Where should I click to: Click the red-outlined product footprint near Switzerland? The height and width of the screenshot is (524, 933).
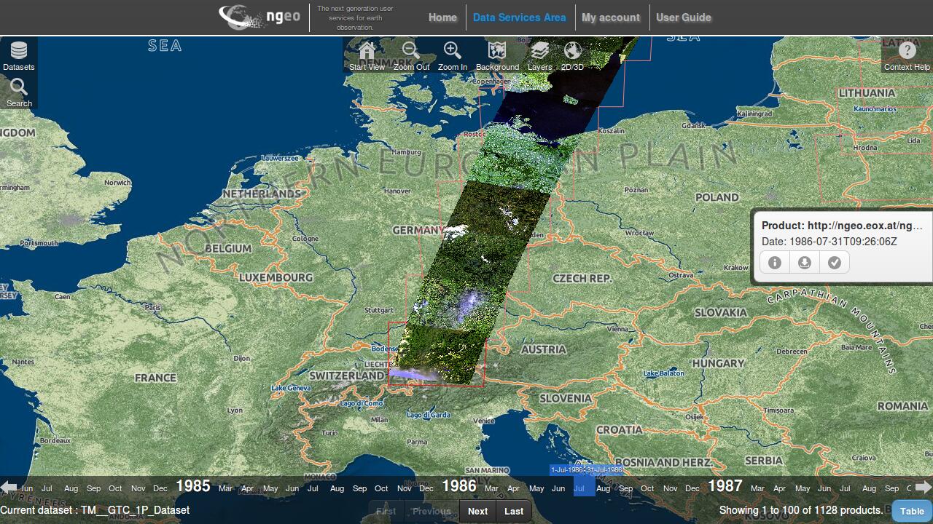(436, 354)
